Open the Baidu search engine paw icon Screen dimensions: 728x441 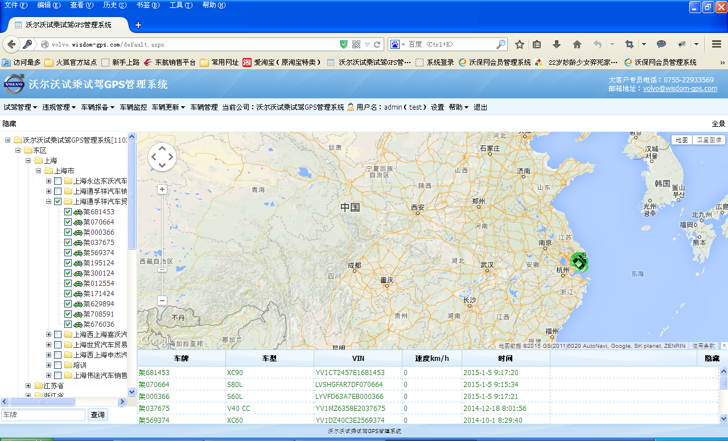tap(395, 44)
